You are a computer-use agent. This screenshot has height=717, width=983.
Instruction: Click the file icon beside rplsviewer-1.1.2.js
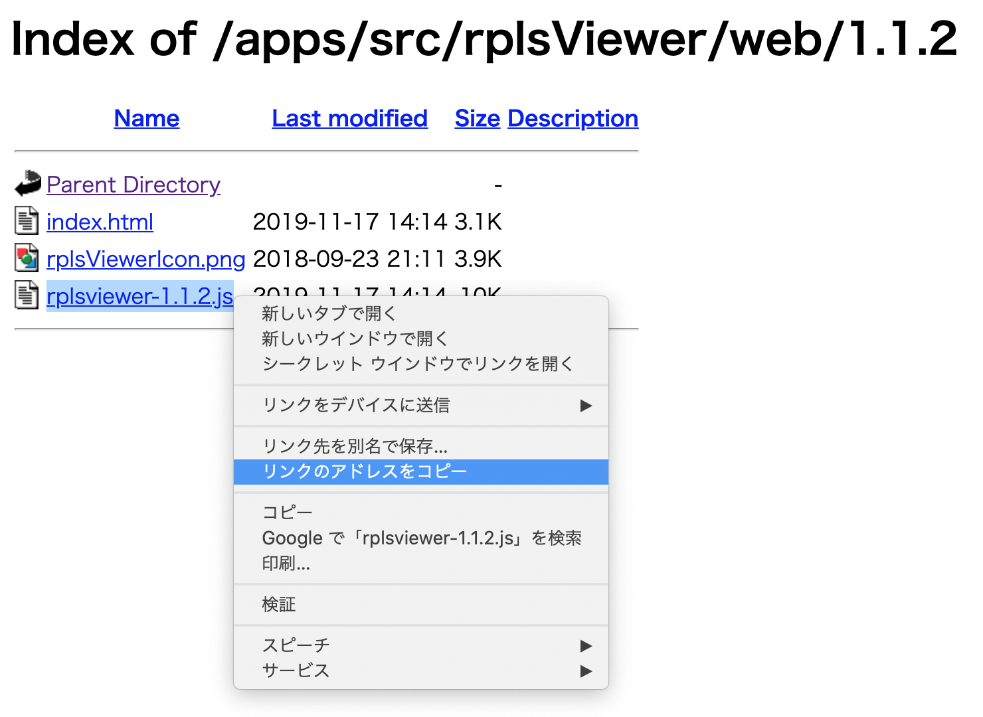25,294
